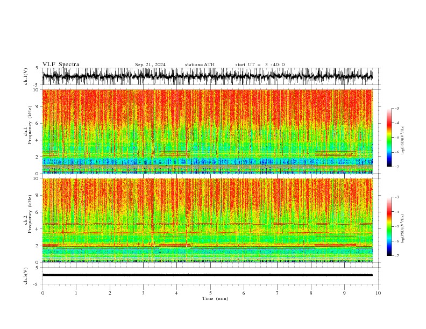Select the date text "Sep. 21, 2024"
Viewport: 426px width, 329px height.
click(x=150, y=65)
